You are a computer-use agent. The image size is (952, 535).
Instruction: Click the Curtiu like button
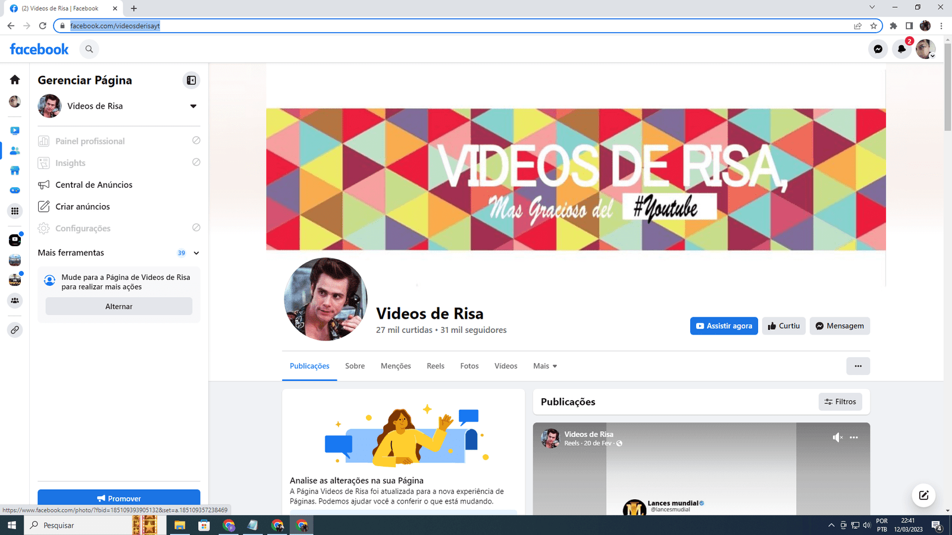[x=784, y=326]
